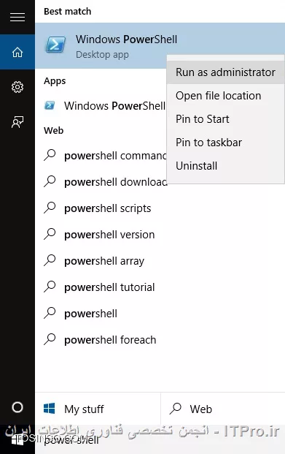Screen dimensions: 285x454
Task: Choose Uninstall from context menu
Action: pyautogui.click(x=225, y=166)
